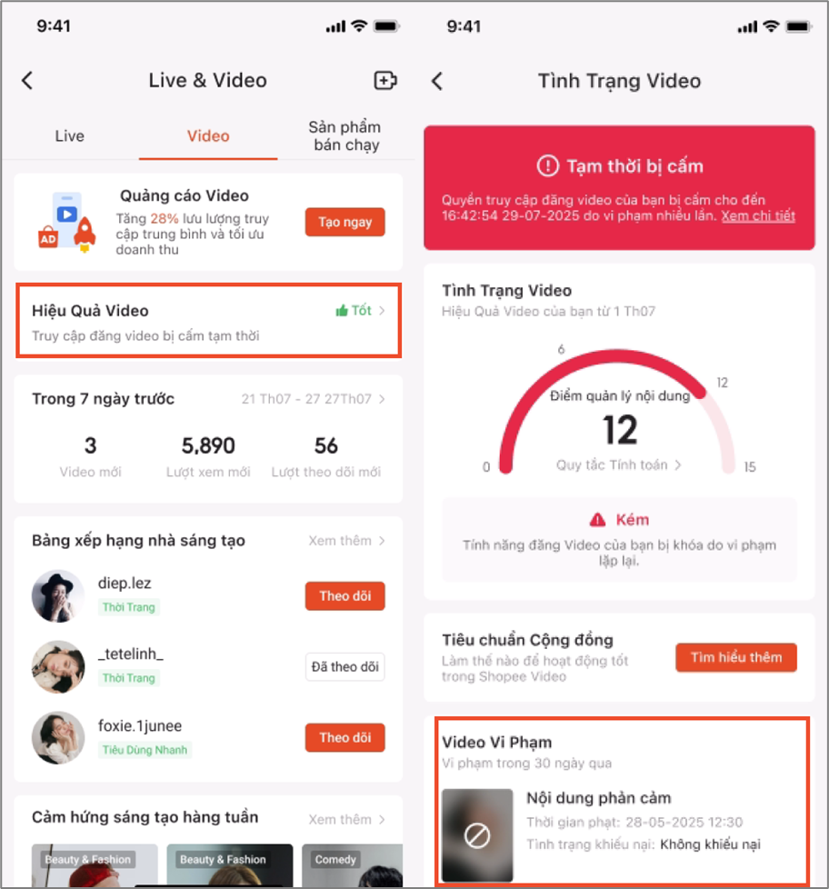Toggle Đã theo dõi for _tetelinh_
The width and height of the screenshot is (829, 889).
(345, 667)
